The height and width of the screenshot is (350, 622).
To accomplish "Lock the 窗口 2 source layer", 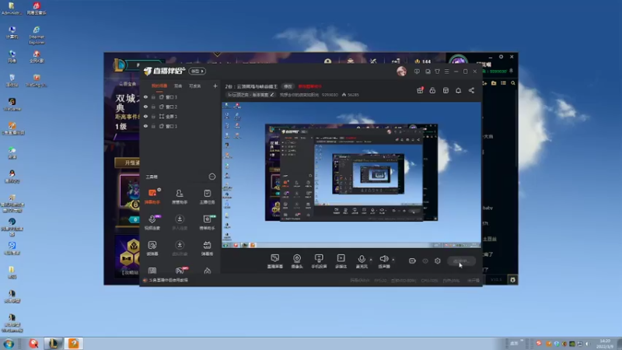I will click(153, 107).
